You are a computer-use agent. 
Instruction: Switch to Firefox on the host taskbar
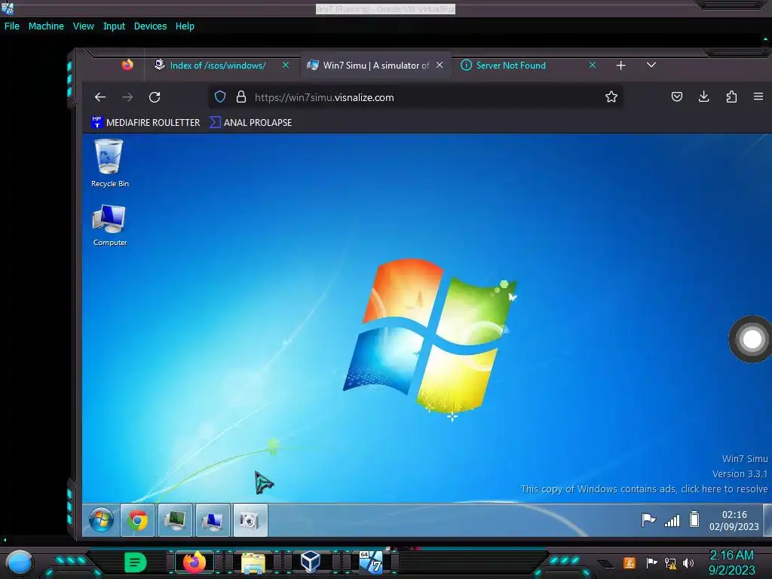pos(194,562)
